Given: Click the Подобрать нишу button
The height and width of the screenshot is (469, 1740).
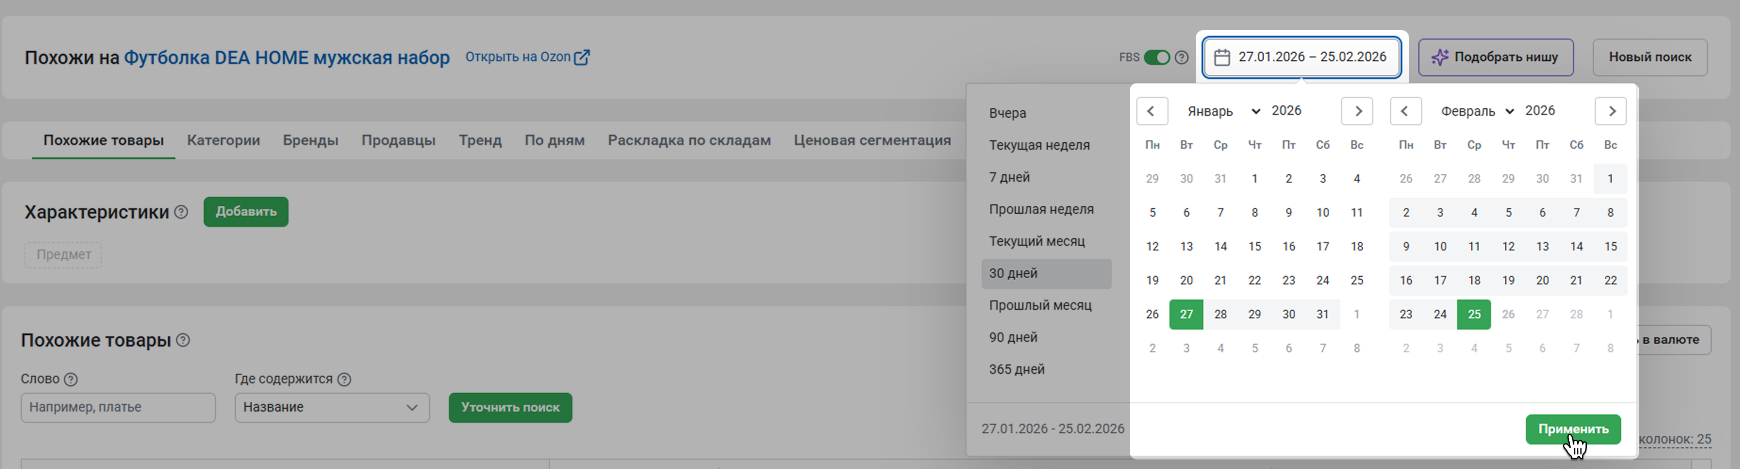Looking at the screenshot, I should point(1495,57).
